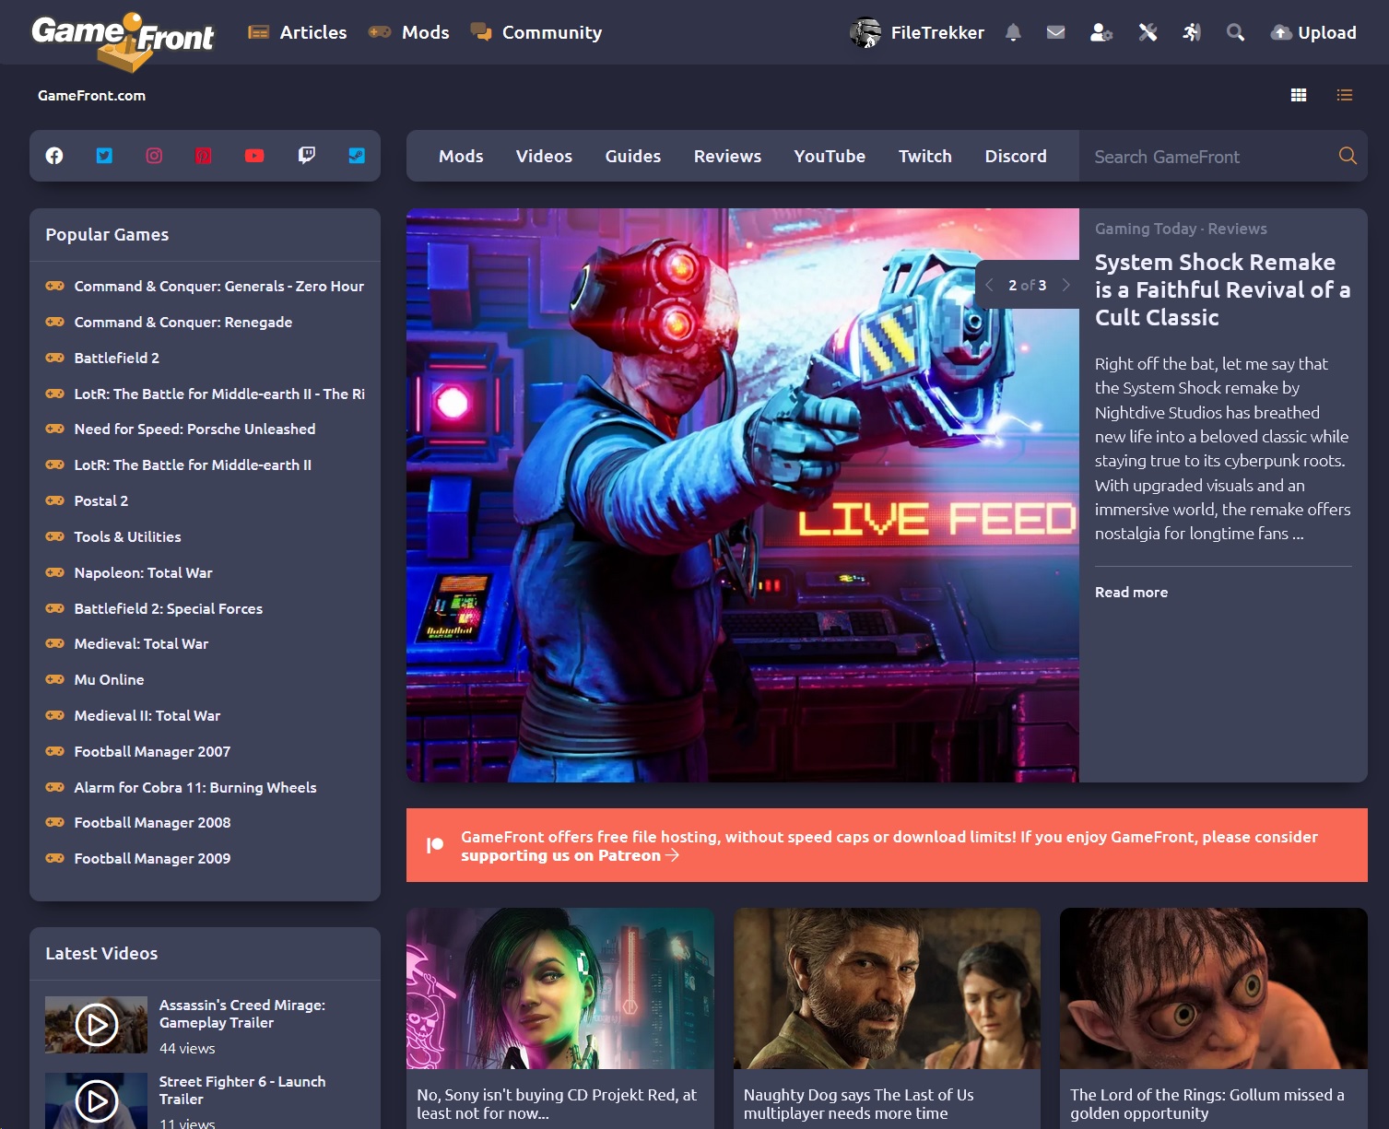Open The Last of Us multiplayer article thumbnail
1389x1129 pixels.
point(887,988)
